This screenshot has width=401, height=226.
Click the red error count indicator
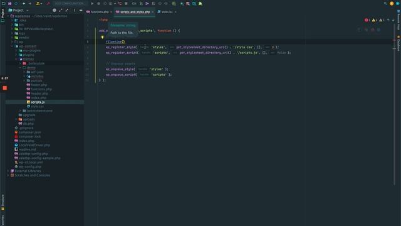tap(367, 20)
